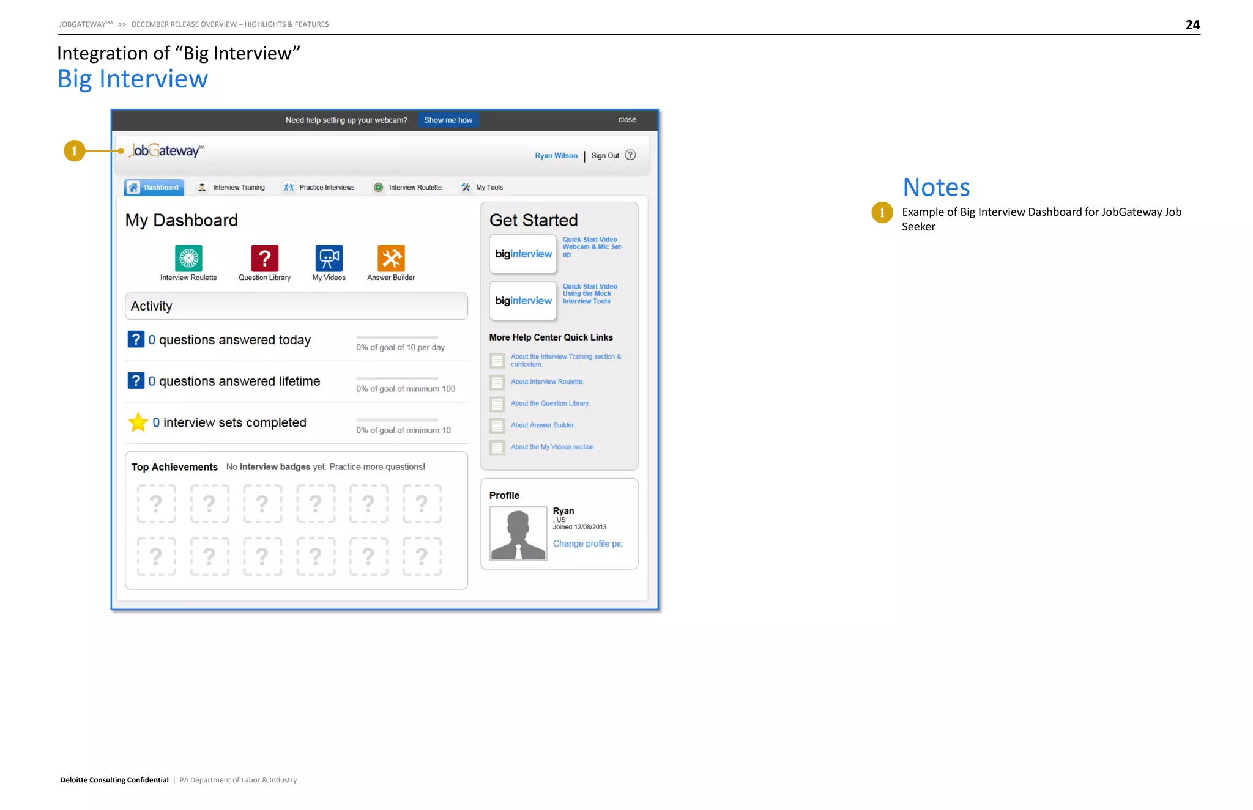The height and width of the screenshot is (810, 1253).
Task: Open the Answer Builder orange icon
Action: coord(391,258)
